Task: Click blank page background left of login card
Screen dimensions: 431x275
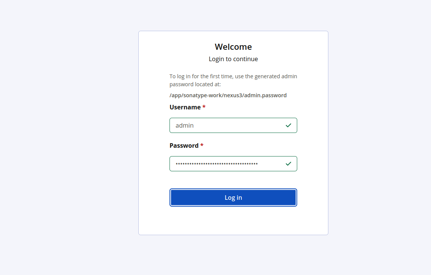Action: (68, 133)
